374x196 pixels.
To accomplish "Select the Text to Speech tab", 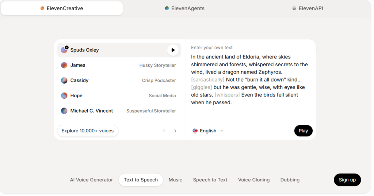I will [x=141, y=180].
